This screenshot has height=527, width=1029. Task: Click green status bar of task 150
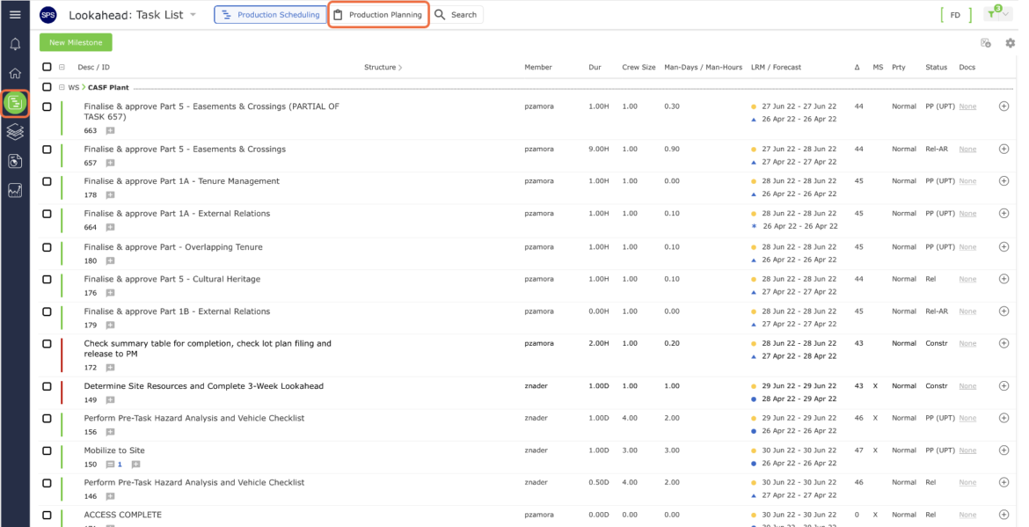click(x=62, y=457)
